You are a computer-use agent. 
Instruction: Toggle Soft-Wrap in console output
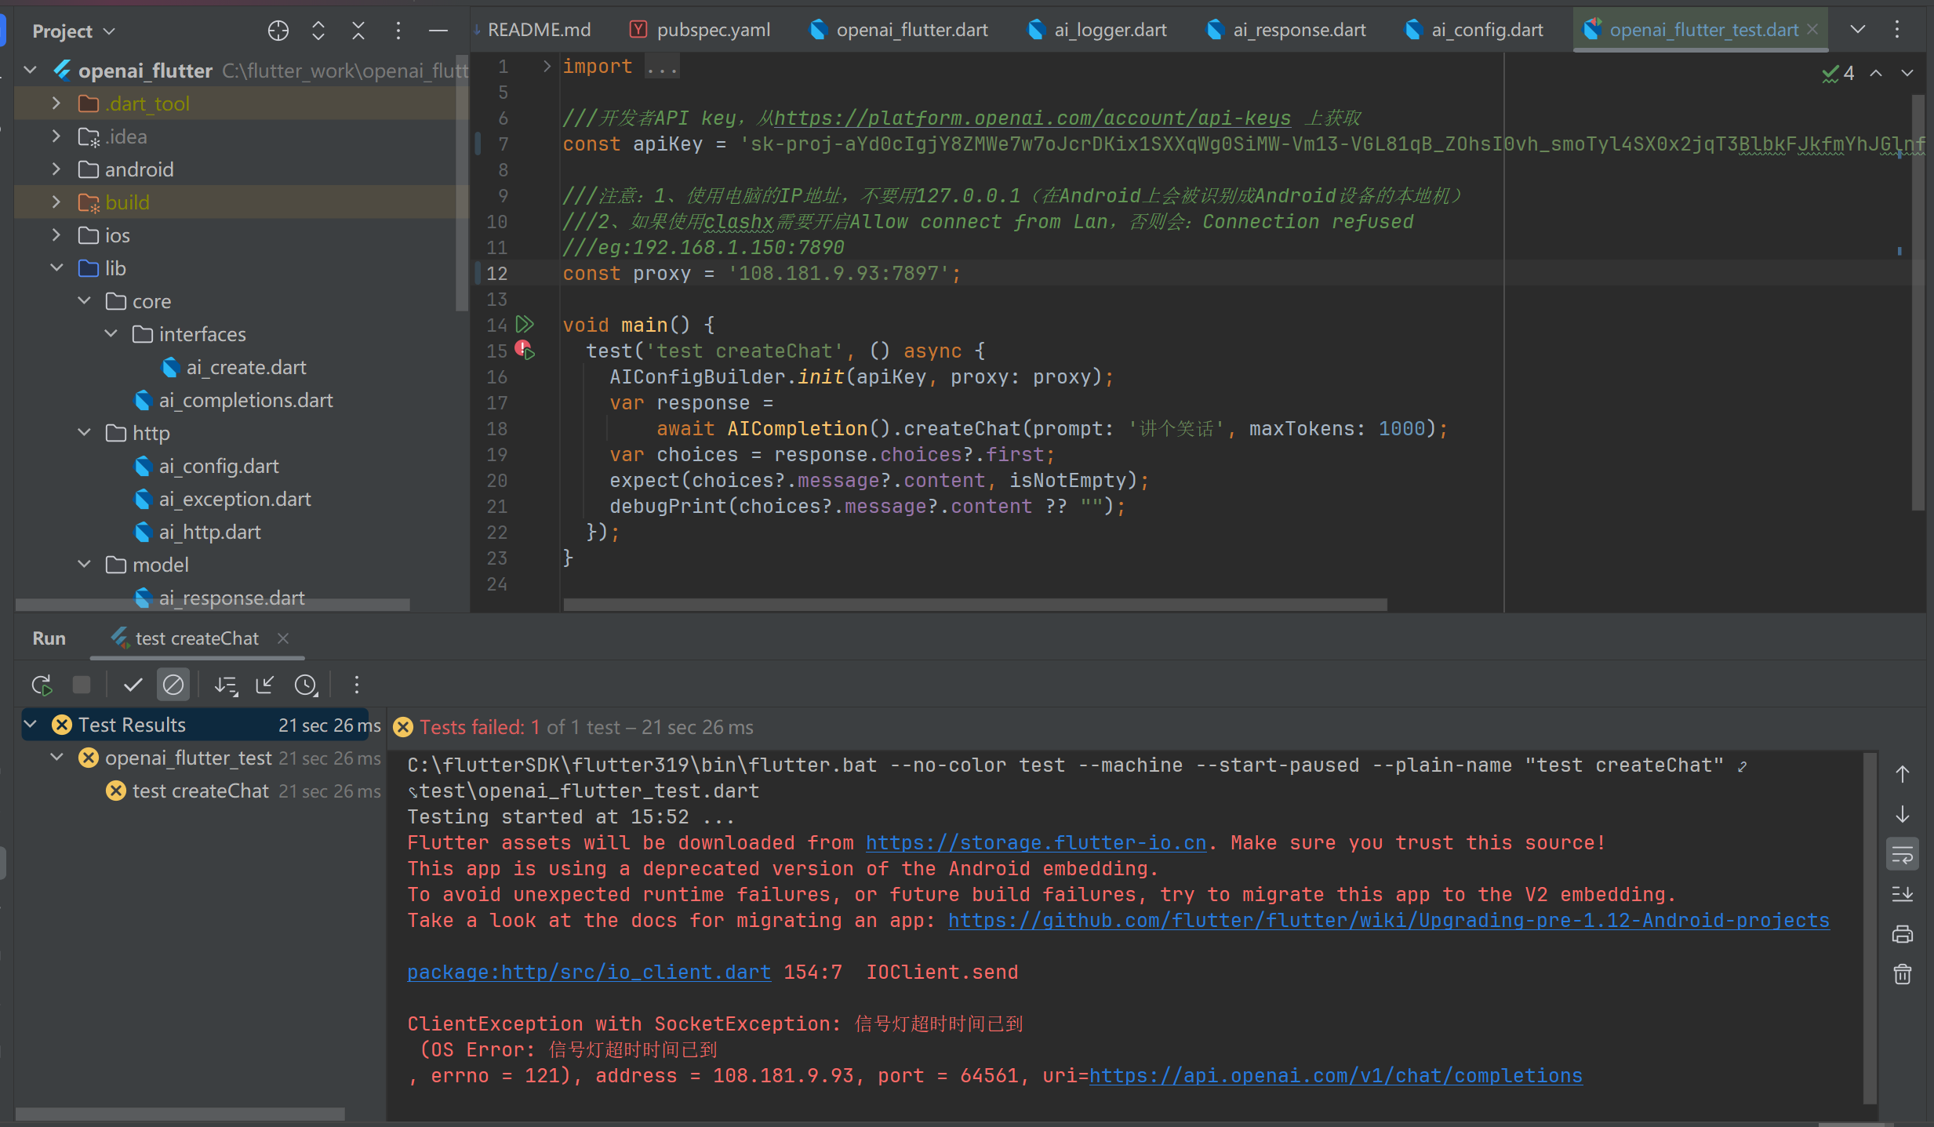[x=1903, y=855]
